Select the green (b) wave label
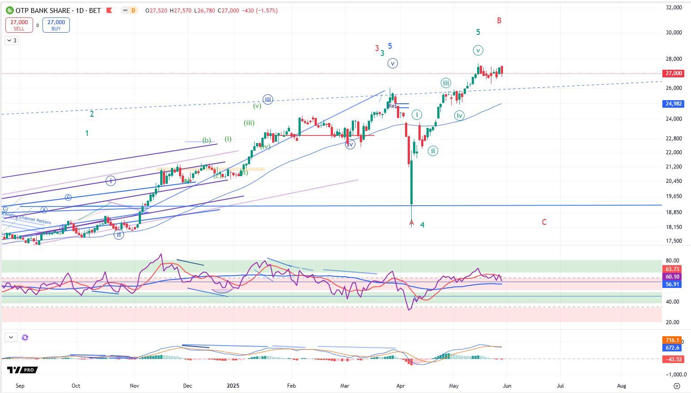This screenshot has width=691, height=393. coord(206,140)
